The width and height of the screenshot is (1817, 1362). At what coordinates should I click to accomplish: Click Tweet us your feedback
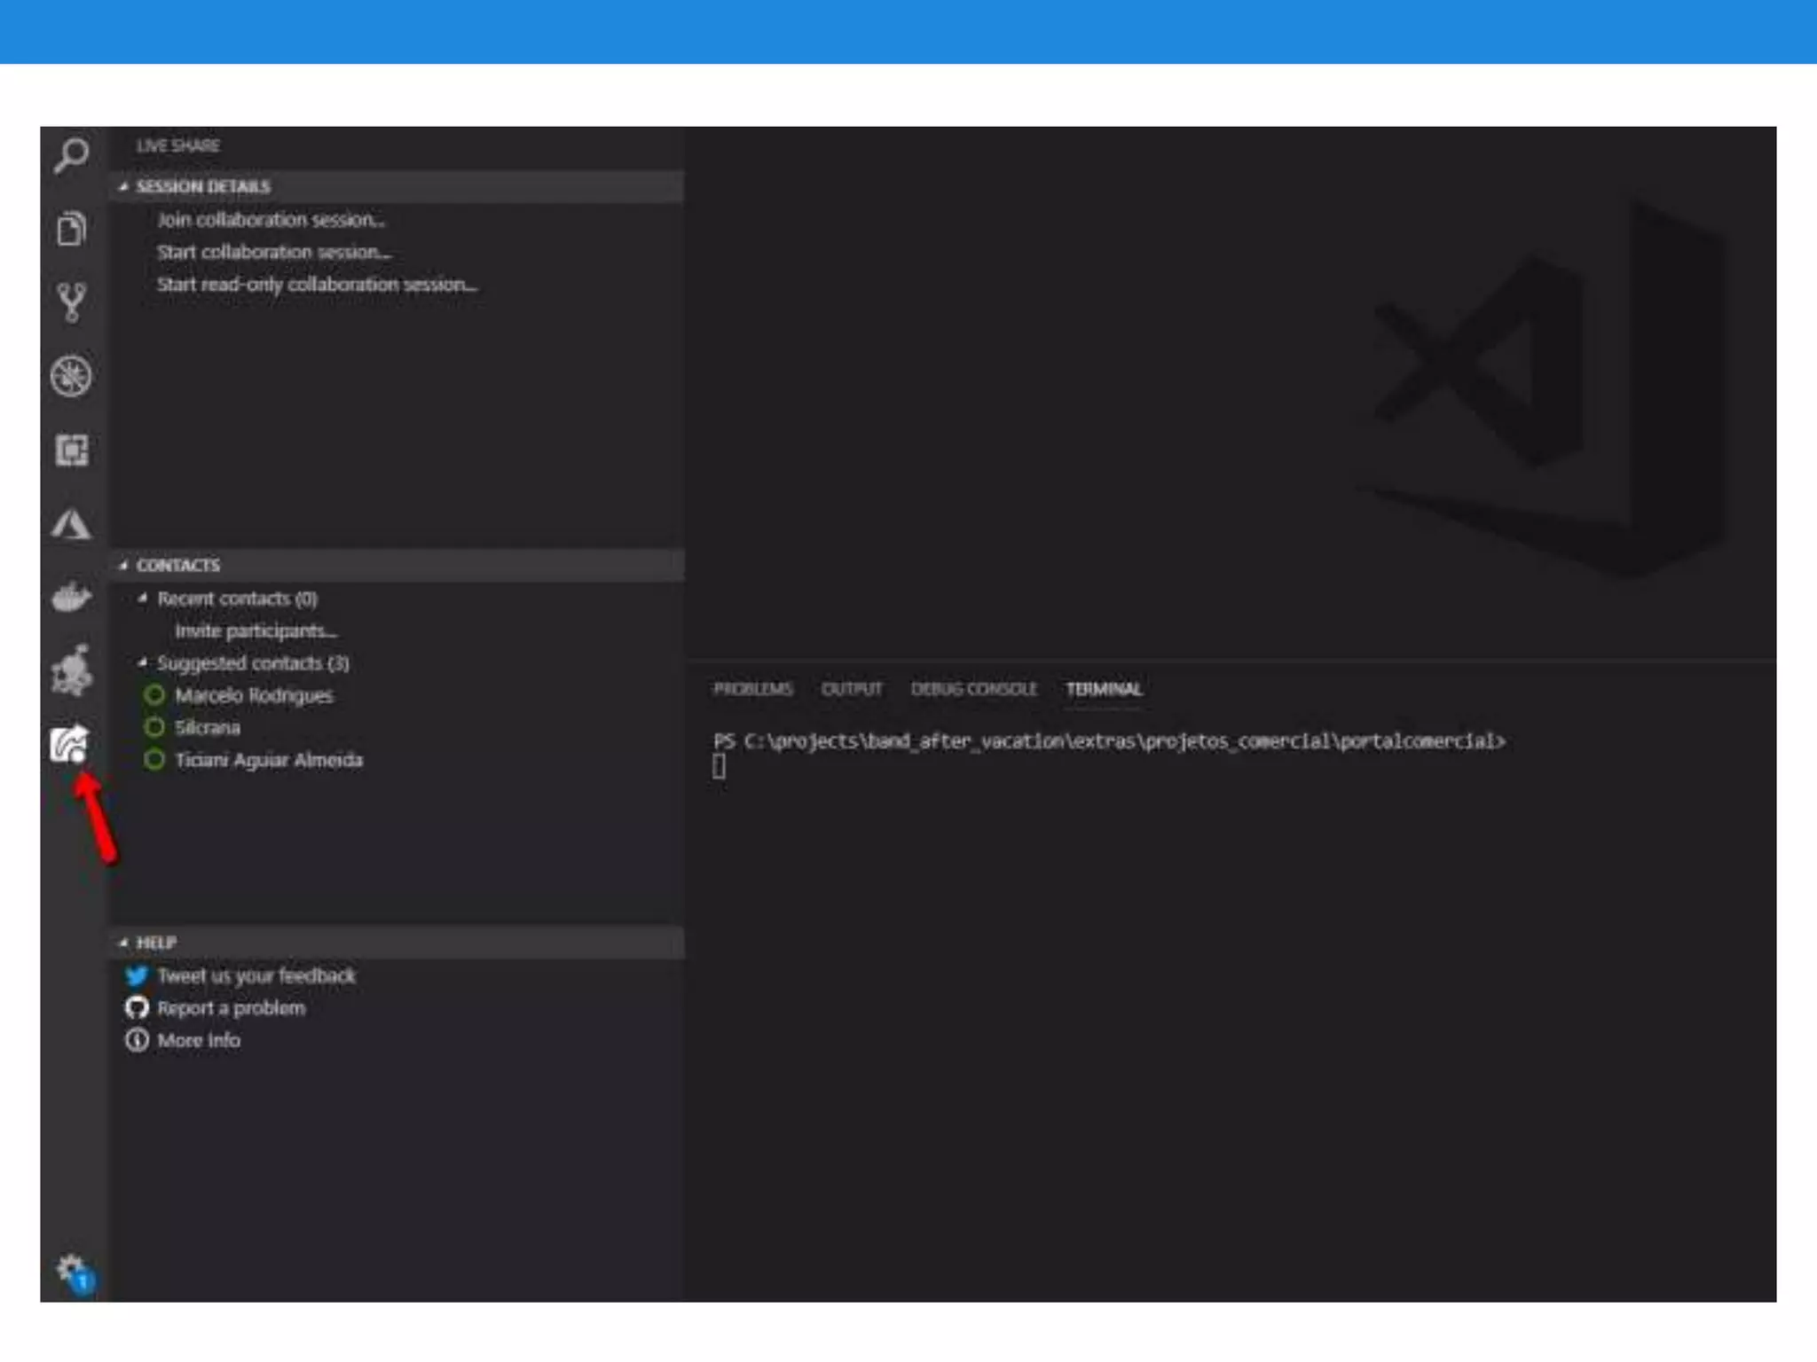(x=256, y=975)
